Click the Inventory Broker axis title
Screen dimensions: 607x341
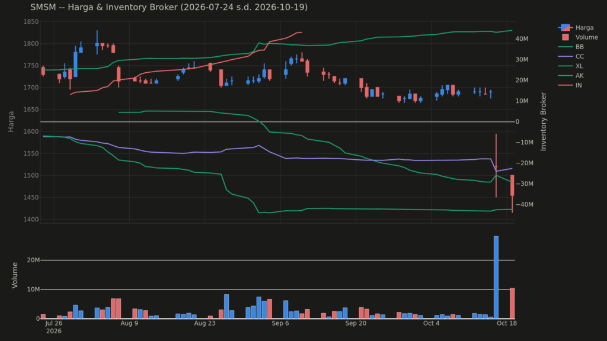[x=543, y=121]
